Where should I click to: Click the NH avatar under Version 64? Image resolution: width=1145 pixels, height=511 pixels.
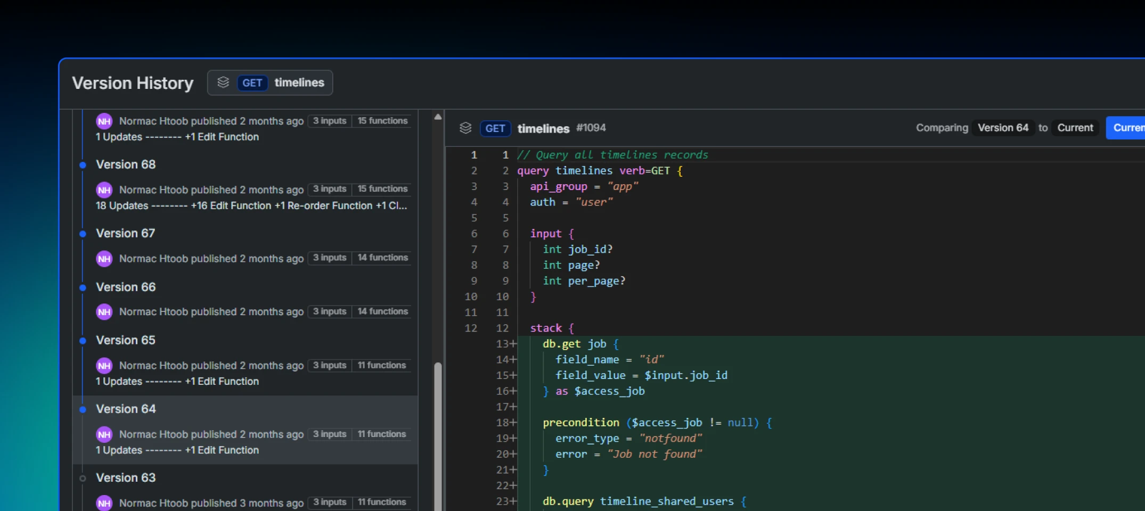tap(104, 434)
